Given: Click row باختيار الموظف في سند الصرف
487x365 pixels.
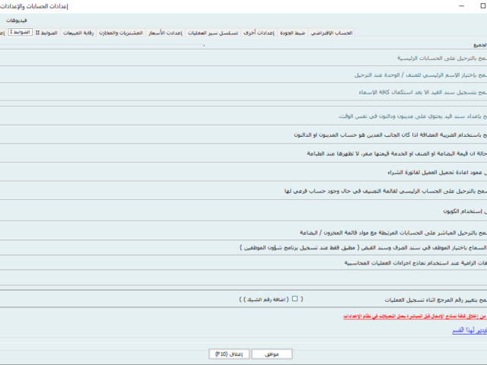Looking at the screenshot, I should (243, 248).
